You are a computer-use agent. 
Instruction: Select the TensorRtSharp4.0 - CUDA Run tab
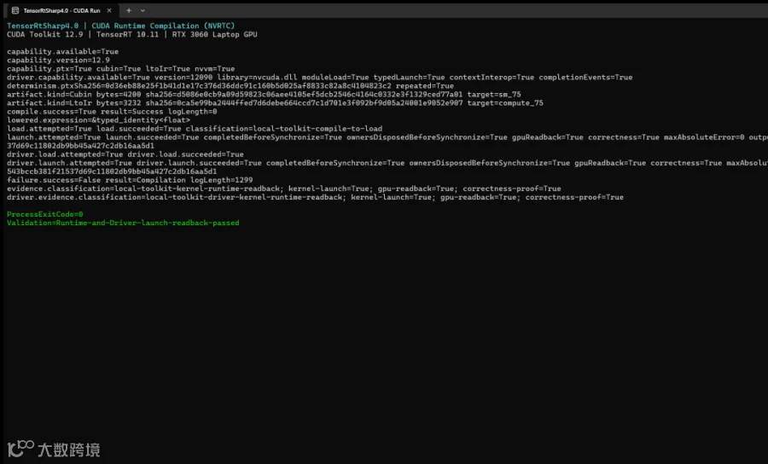click(61, 10)
